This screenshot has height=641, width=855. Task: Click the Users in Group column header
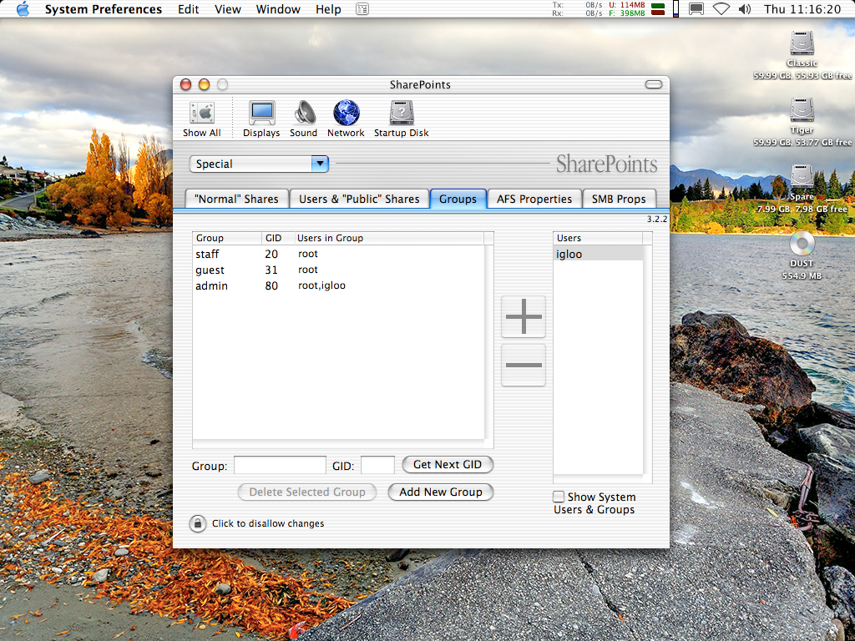(x=389, y=238)
